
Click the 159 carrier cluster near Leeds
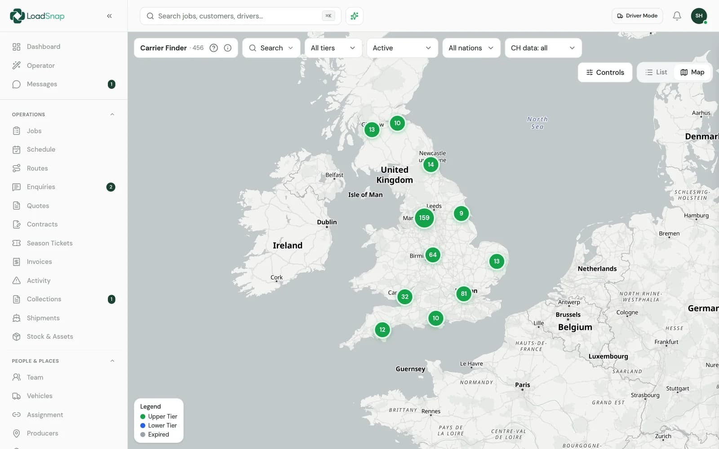click(424, 218)
